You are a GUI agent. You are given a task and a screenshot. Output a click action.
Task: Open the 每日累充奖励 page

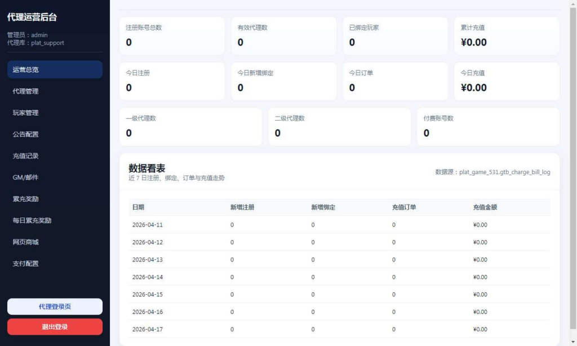pyautogui.click(x=55, y=220)
